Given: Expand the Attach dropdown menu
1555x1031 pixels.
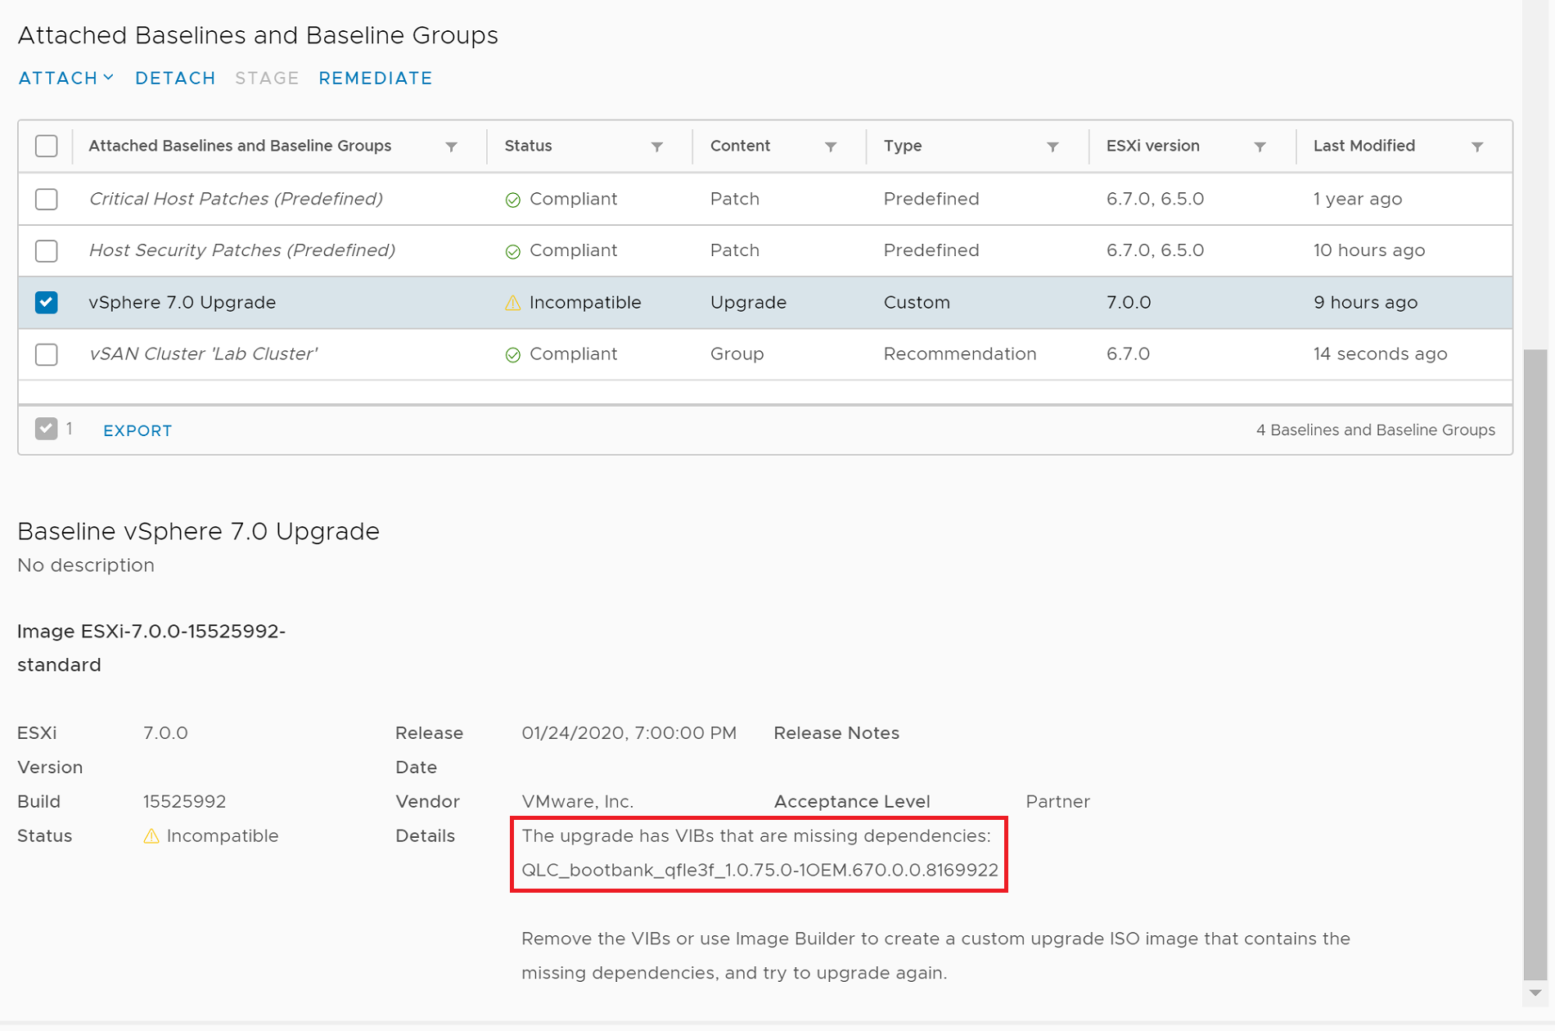Looking at the screenshot, I should [65, 78].
